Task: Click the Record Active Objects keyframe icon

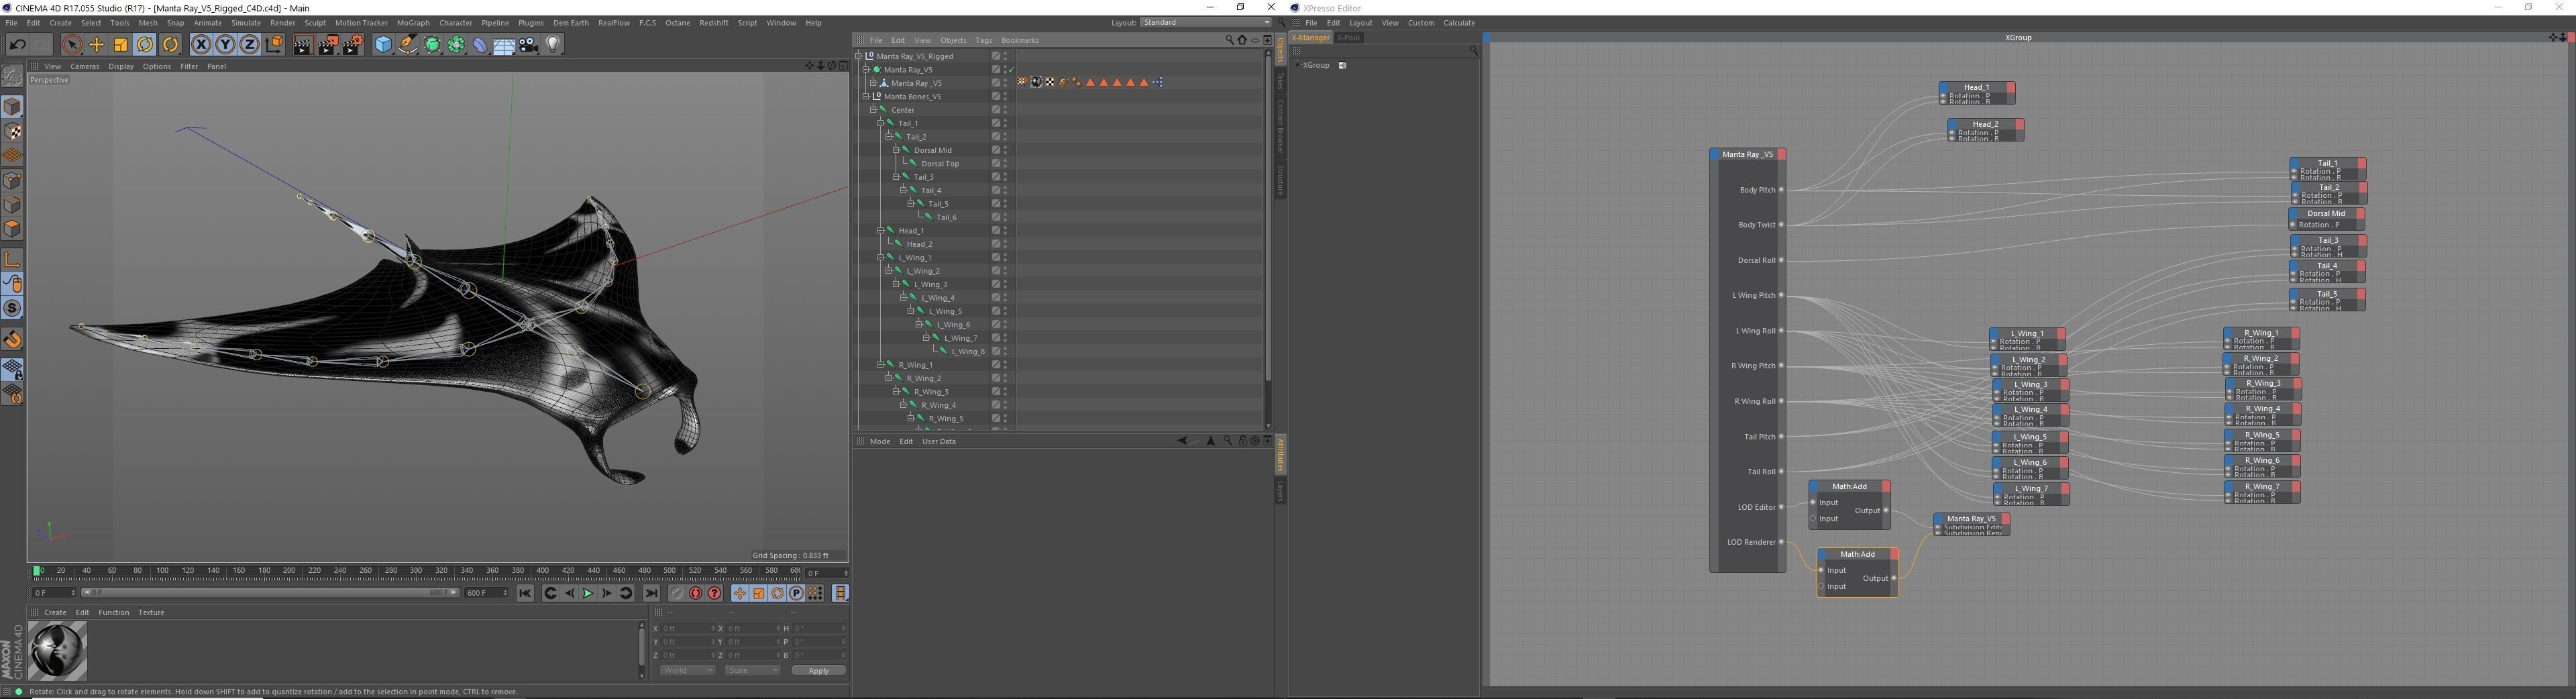Action: (677, 593)
